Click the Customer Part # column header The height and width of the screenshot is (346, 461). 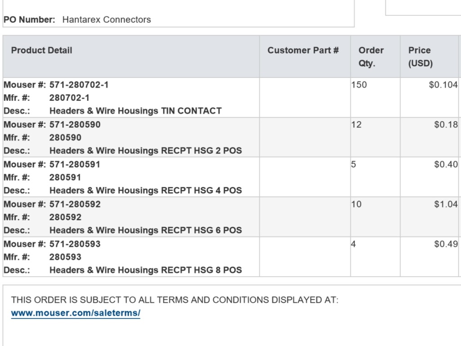tap(303, 50)
